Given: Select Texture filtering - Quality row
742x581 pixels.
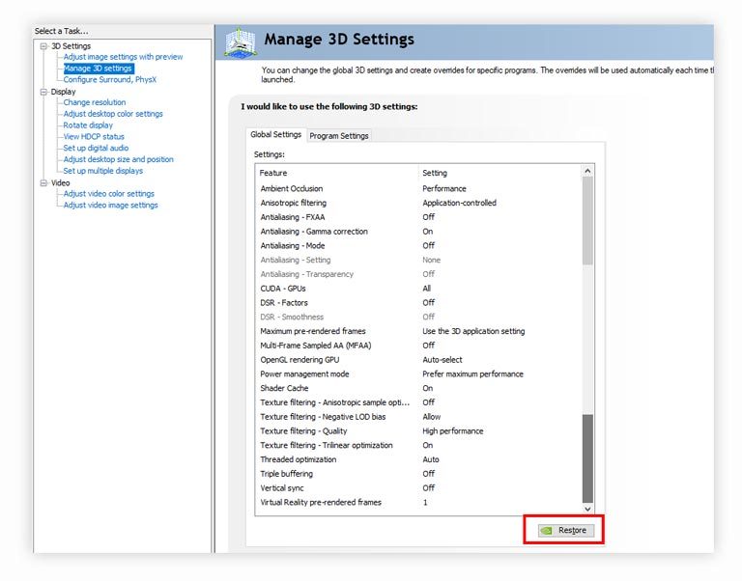Looking at the screenshot, I should (418, 431).
